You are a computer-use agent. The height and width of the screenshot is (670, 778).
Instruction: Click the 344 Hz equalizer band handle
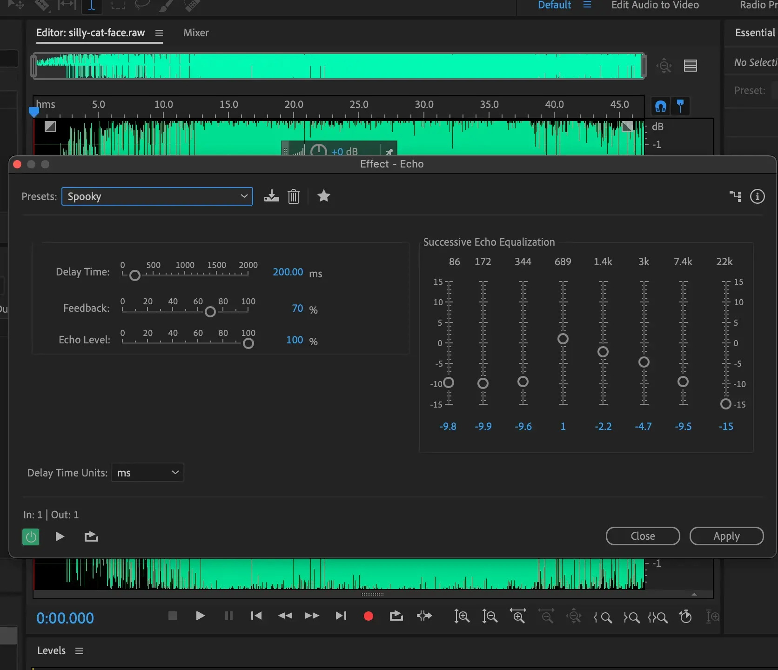click(523, 382)
